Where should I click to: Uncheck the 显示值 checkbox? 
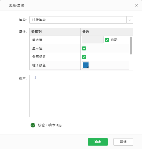84,48
